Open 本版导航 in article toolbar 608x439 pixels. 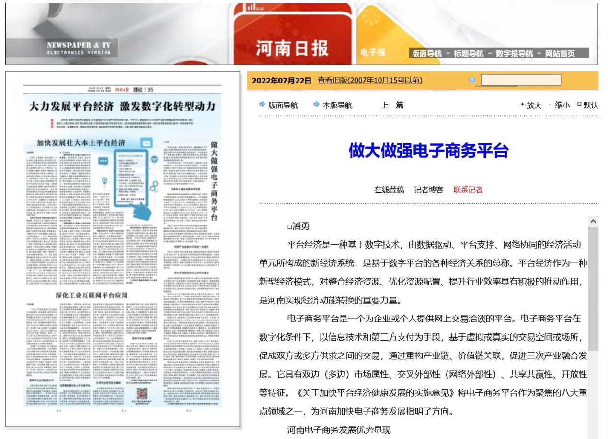[337, 105]
